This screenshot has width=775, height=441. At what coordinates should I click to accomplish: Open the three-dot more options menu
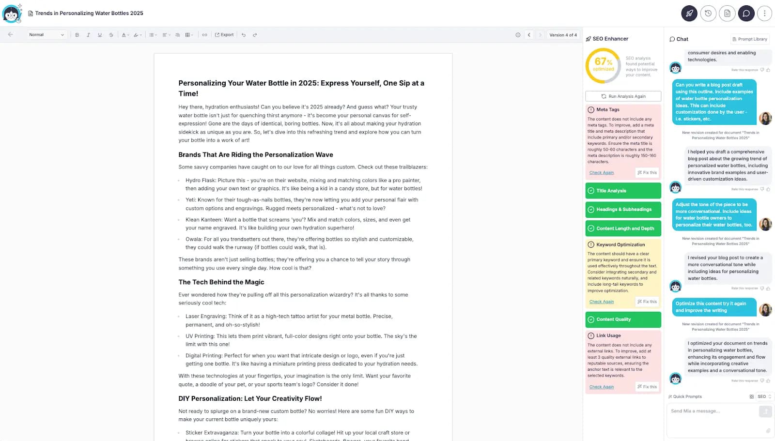(x=764, y=14)
